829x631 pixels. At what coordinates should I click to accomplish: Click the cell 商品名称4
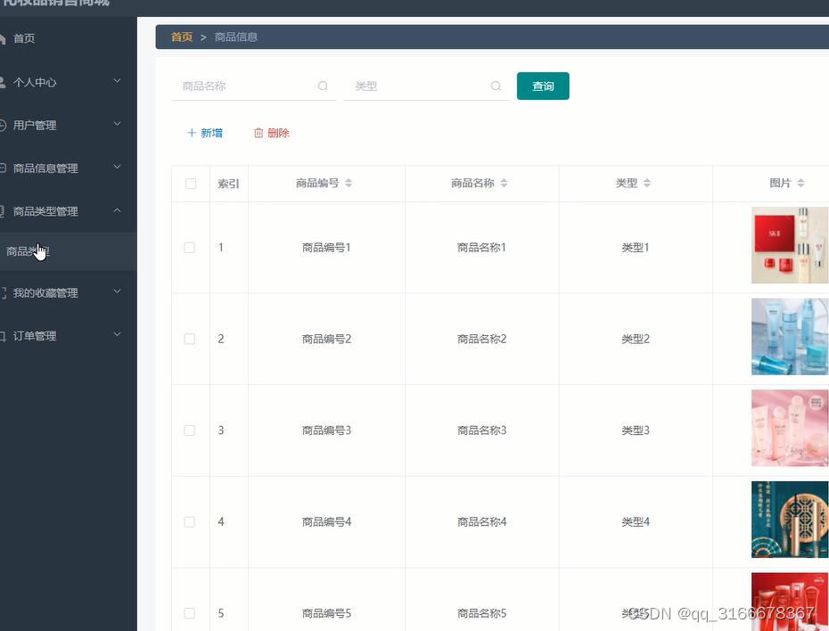click(481, 521)
